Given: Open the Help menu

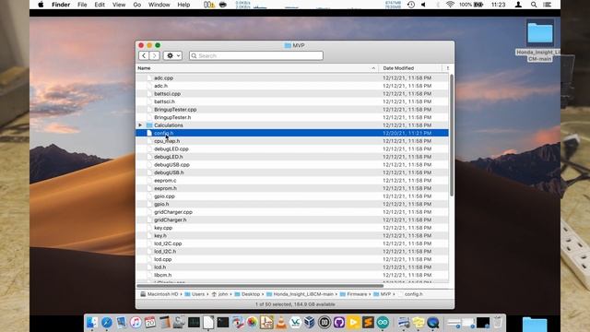Looking at the screenshot, I should click(183, 5).
